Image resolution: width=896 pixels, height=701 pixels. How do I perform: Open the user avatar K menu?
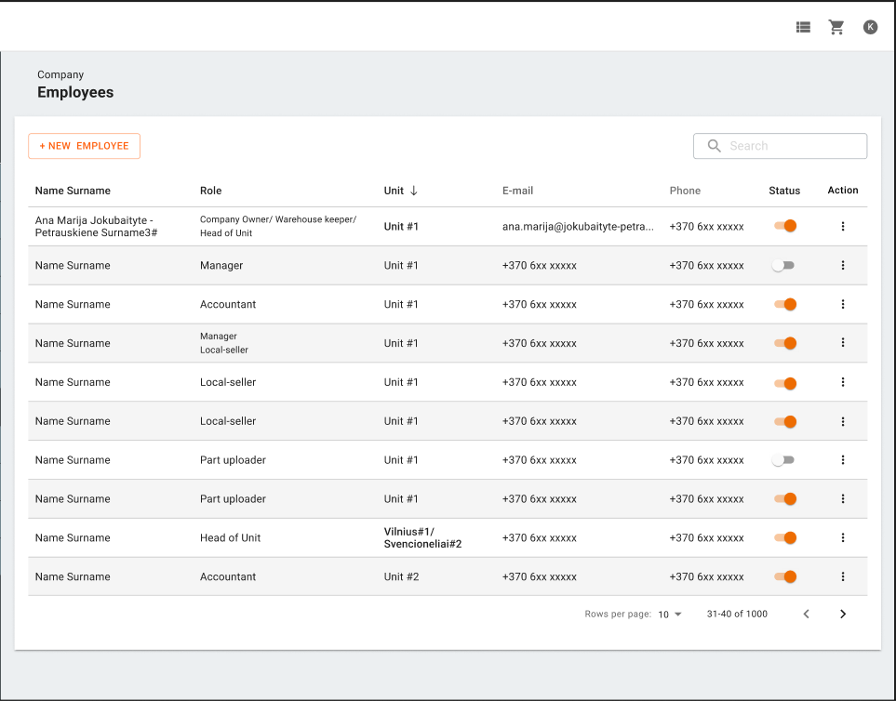(x=870, y=27)
